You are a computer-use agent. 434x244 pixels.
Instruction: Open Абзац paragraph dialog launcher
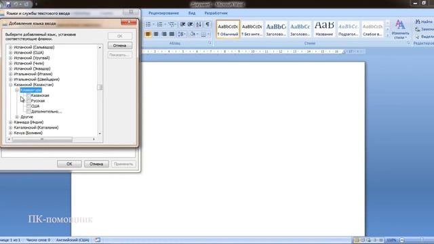click(x=210, y=43)
